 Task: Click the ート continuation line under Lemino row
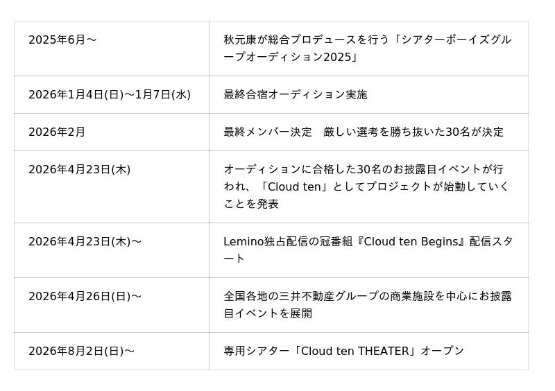tap(234, 259)
